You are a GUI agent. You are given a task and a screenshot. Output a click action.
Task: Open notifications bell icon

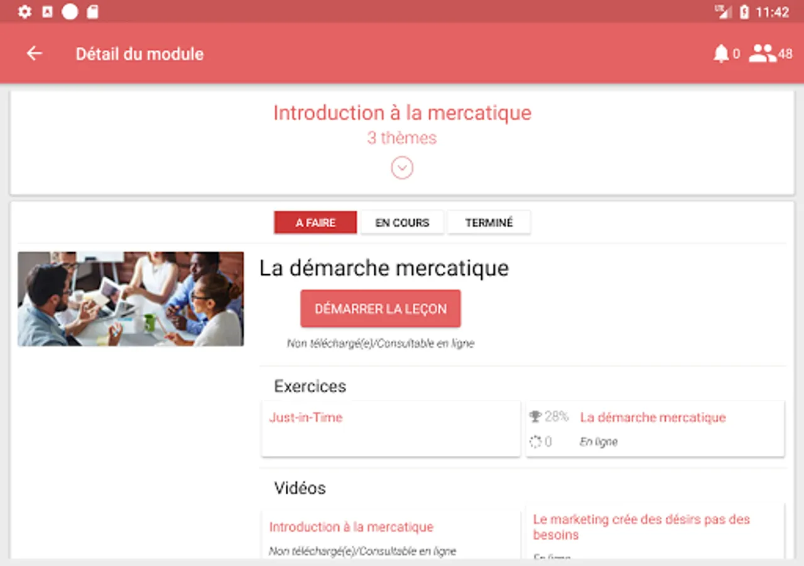click(720, 53)
